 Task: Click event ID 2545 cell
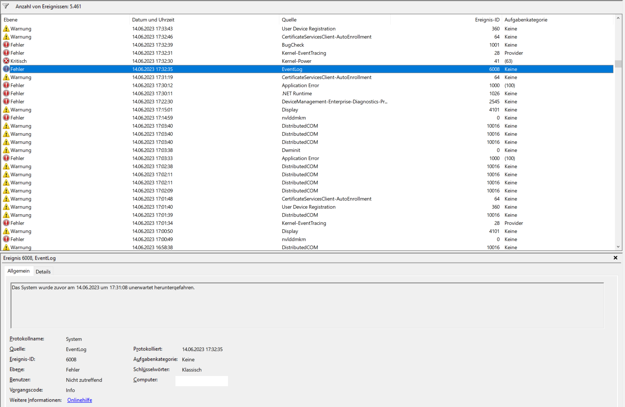coord(494,101)
